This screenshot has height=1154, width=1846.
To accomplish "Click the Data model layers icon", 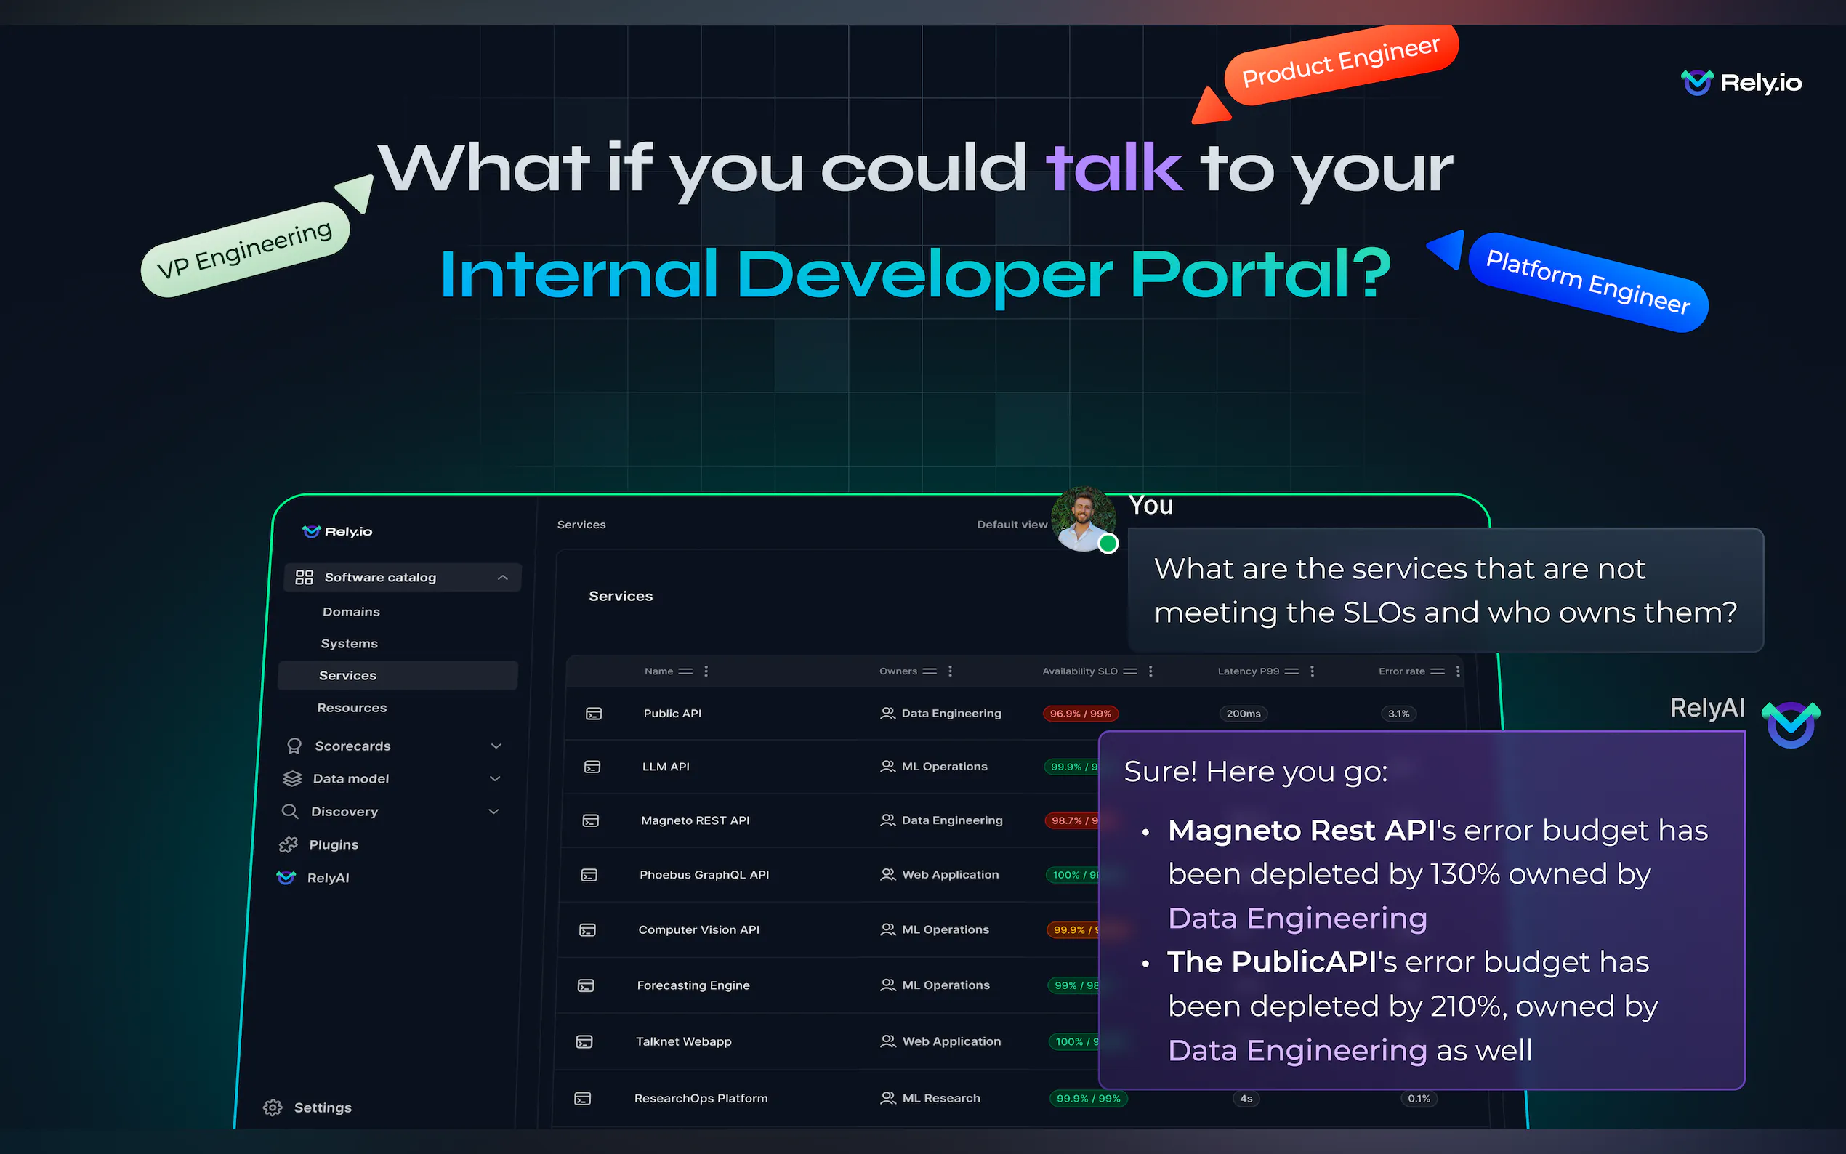I will [292, 778].
